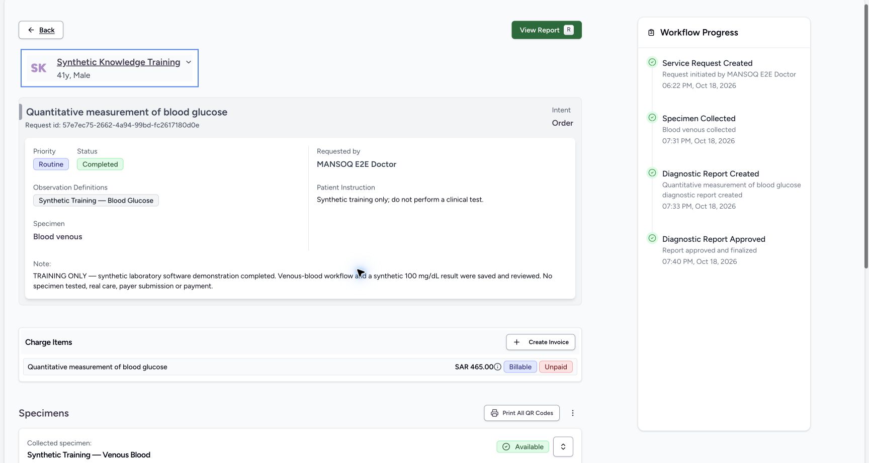
Task: Click the Request id text
Action: click(112, 125)
